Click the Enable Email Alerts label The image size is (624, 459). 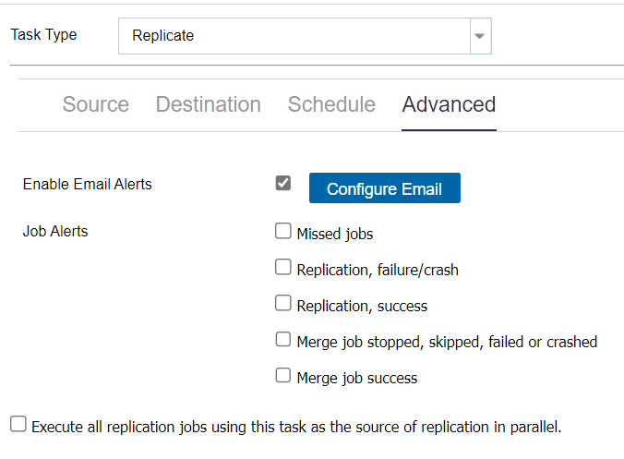tap(87, 185)
